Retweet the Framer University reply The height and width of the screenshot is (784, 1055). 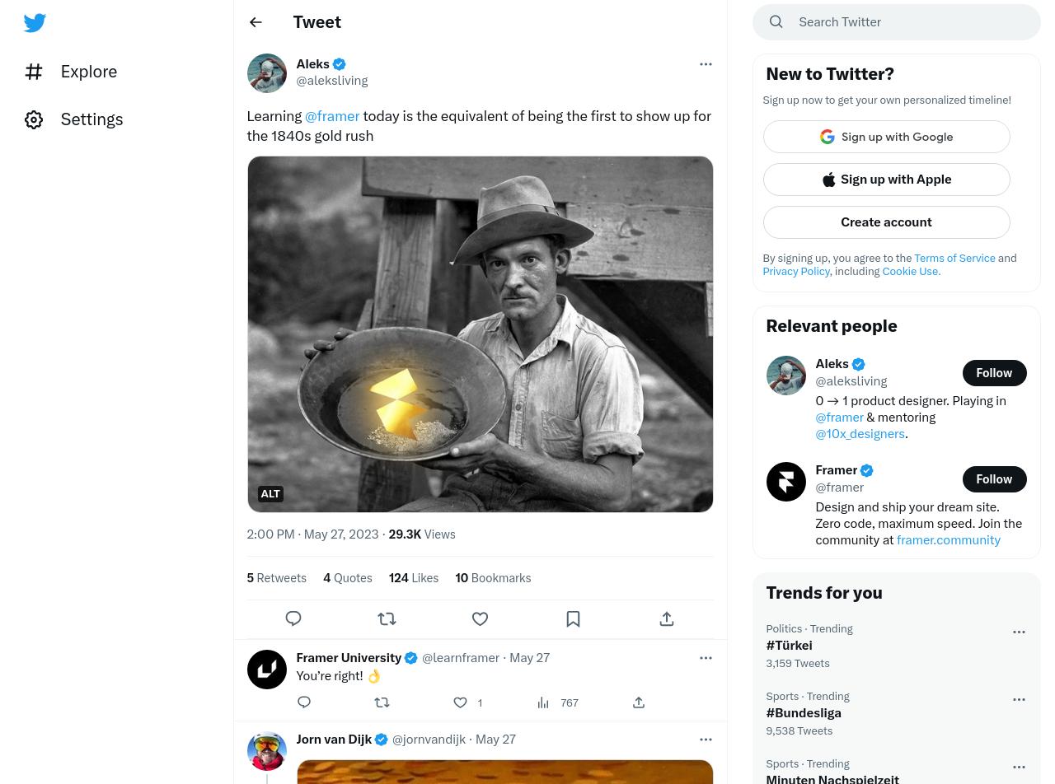click(382, 702)
